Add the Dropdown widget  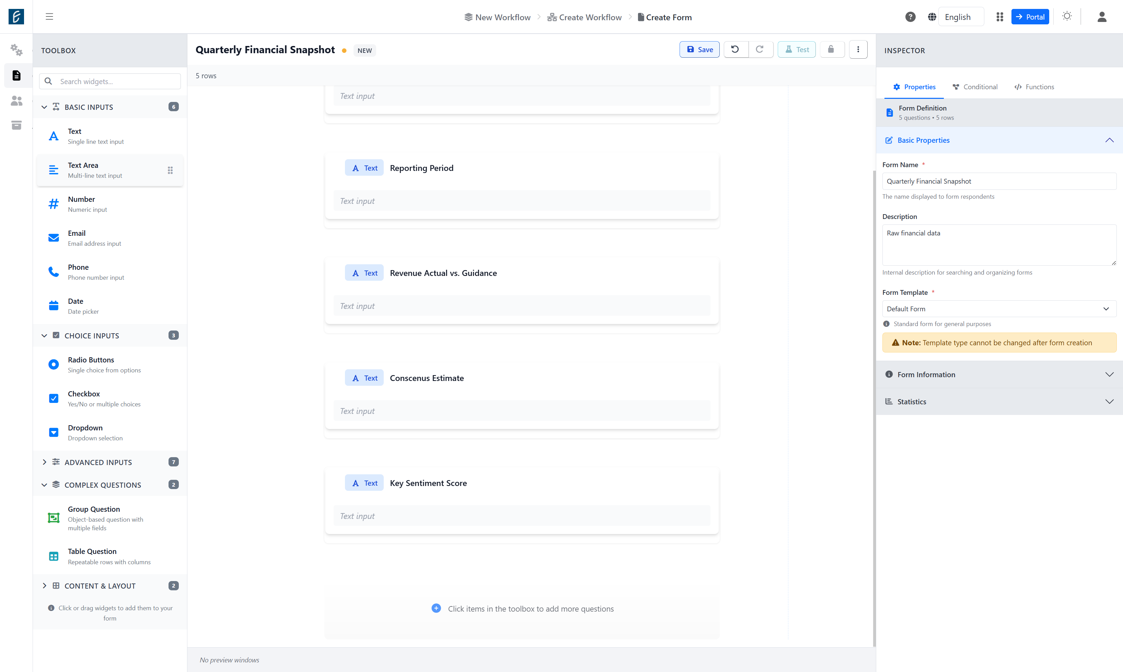(110, 432)
